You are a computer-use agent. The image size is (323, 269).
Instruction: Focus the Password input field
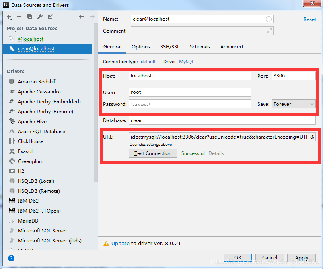coord(190,104)
